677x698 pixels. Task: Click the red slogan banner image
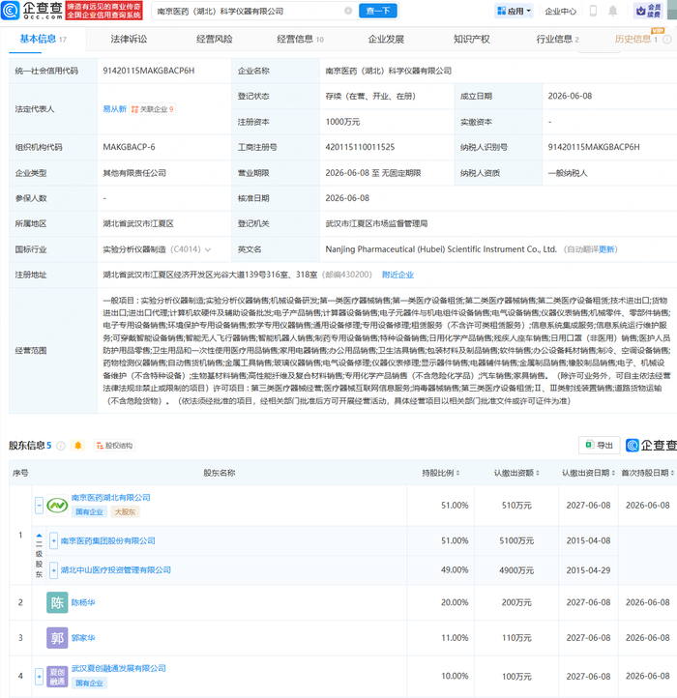(103, 11)
